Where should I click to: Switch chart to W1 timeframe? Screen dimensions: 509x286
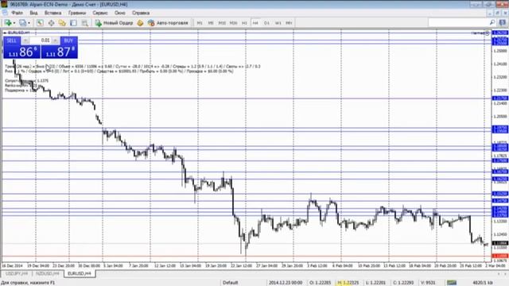tap(278, 23)
